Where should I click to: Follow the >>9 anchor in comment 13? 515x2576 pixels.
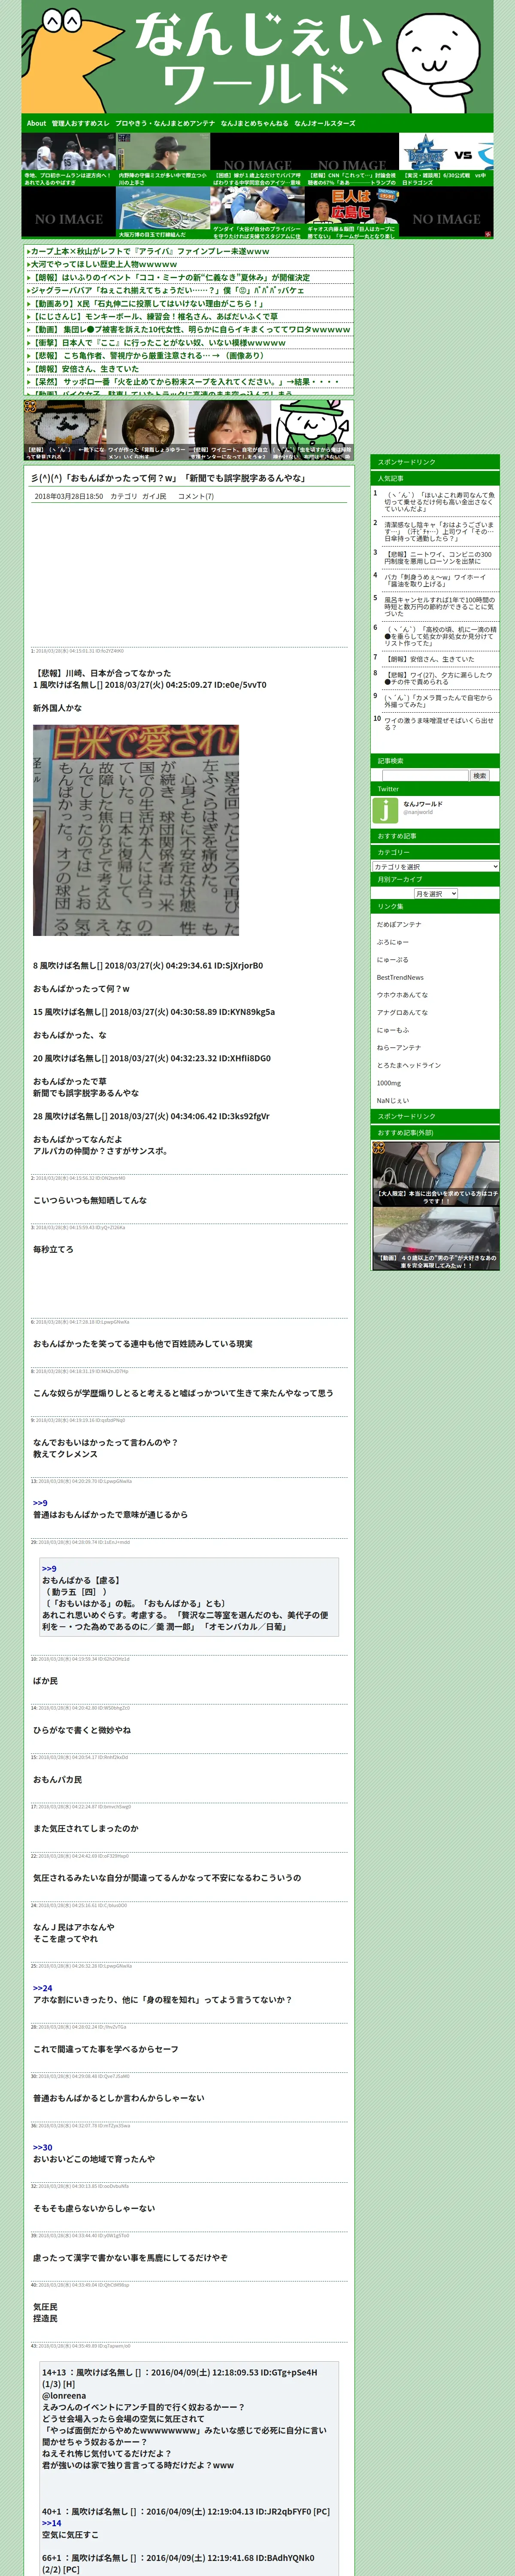40,1503
